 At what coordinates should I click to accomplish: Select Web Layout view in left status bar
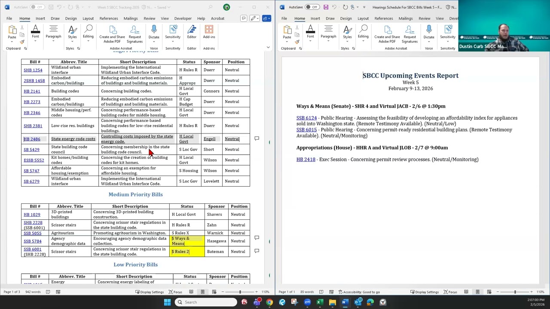214,292
